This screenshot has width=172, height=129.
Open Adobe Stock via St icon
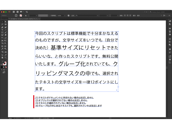(x=17, y=12)
